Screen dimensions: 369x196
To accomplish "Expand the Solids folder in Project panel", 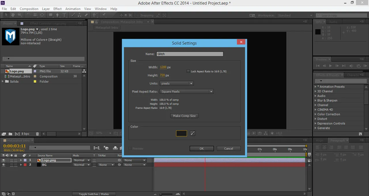I will (x=3, y=82).
